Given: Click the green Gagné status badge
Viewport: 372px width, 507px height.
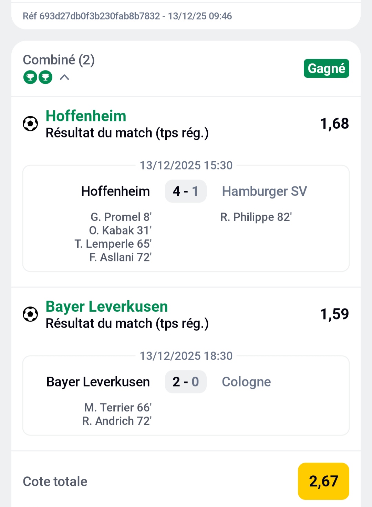Looking at the screenshot, I should [x=326, y=68].
